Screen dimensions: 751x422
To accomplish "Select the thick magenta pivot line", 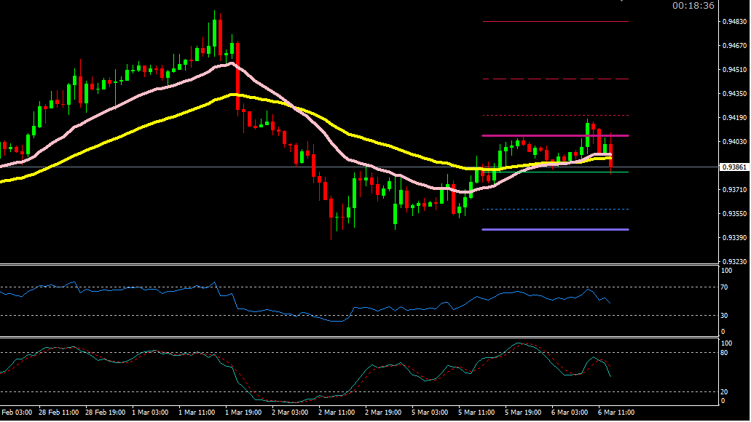I will coord(555,136).
